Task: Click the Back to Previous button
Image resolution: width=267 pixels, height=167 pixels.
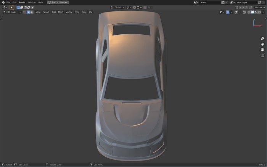Action: click(x=58, y=2)
